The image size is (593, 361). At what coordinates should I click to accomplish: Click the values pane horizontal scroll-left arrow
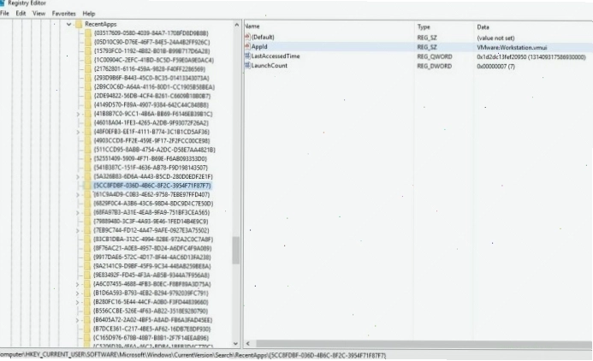[x=248, y=344]
